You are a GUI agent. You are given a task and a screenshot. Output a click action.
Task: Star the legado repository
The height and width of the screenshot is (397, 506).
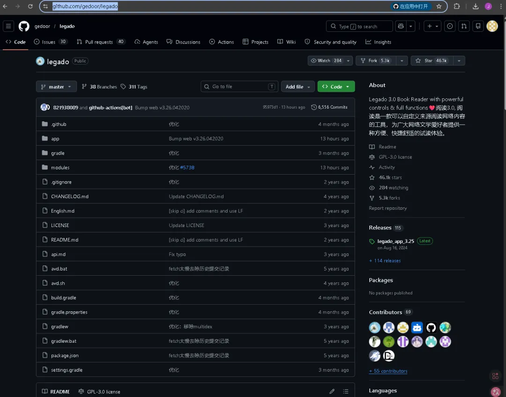click(432, 61)
